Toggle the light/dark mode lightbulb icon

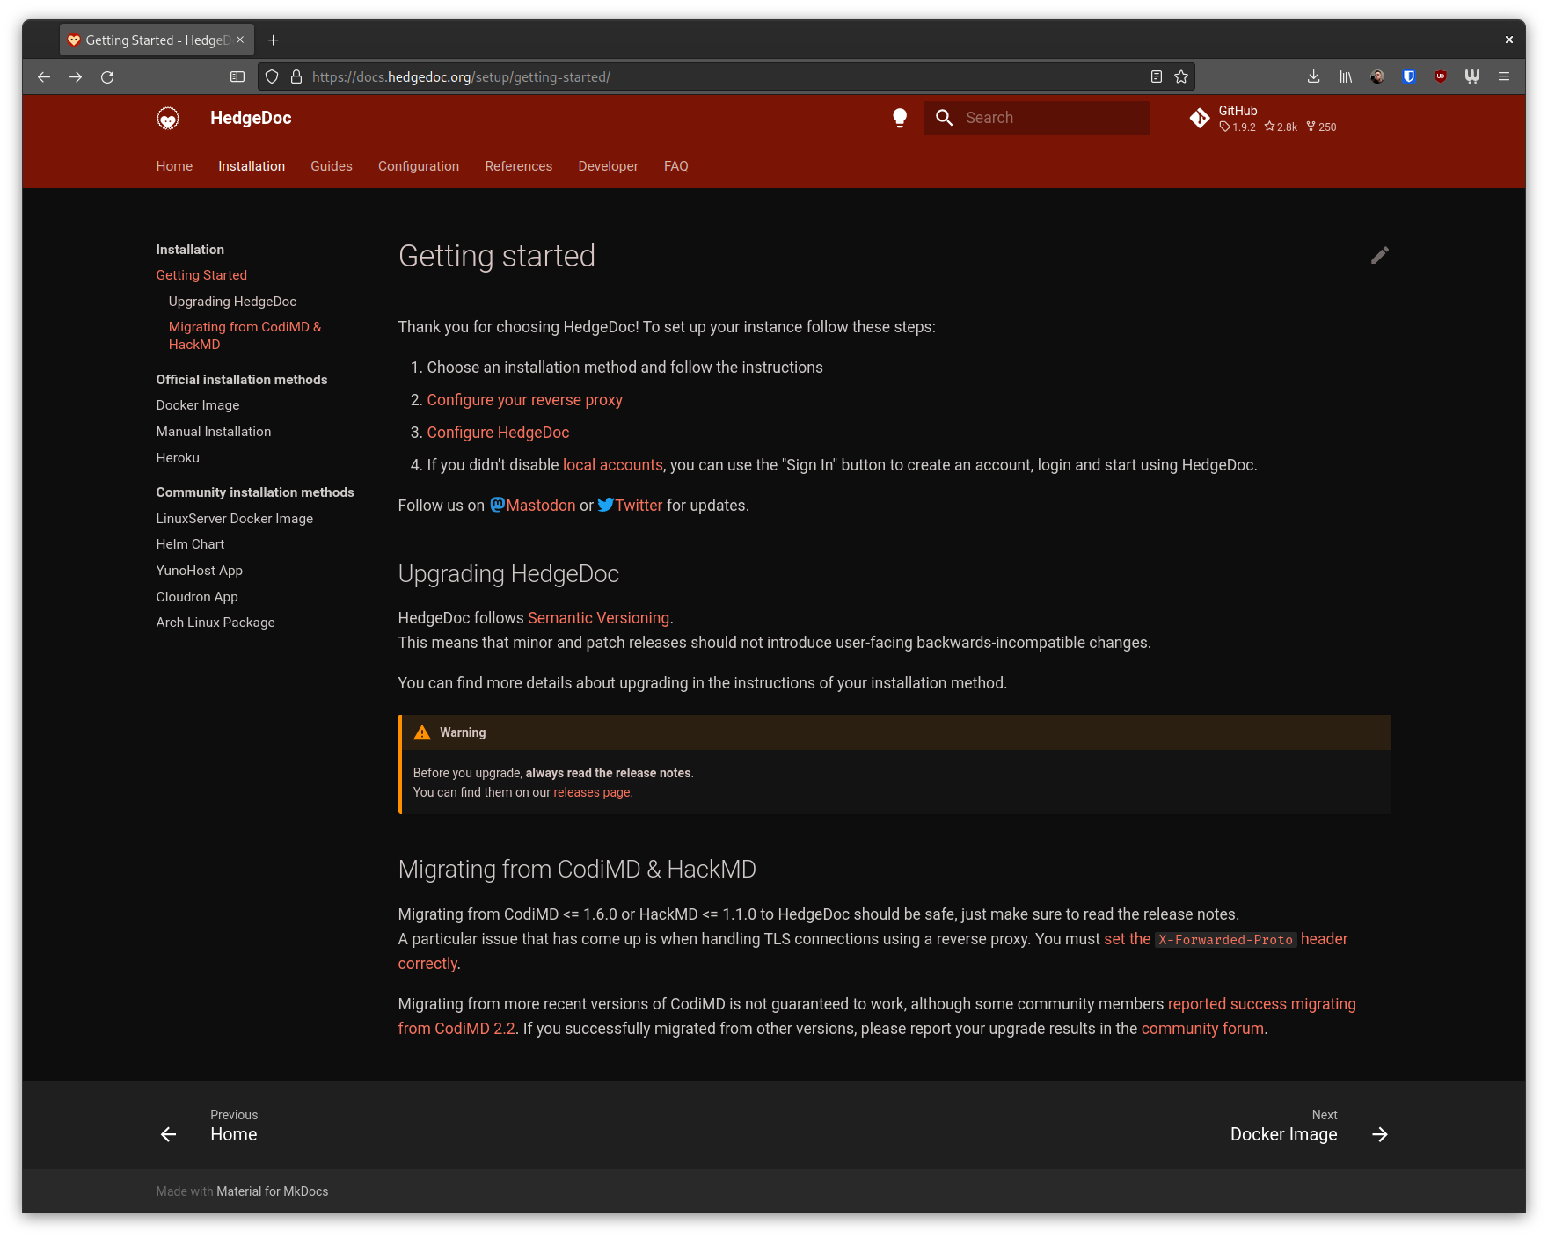click(x=899, y=118)
